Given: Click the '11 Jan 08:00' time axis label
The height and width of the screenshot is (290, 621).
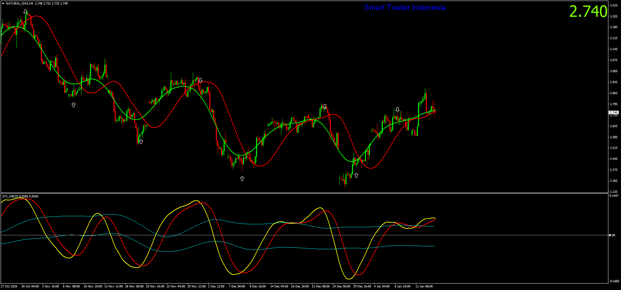Looking at the screenshot, I should [424, 286].
